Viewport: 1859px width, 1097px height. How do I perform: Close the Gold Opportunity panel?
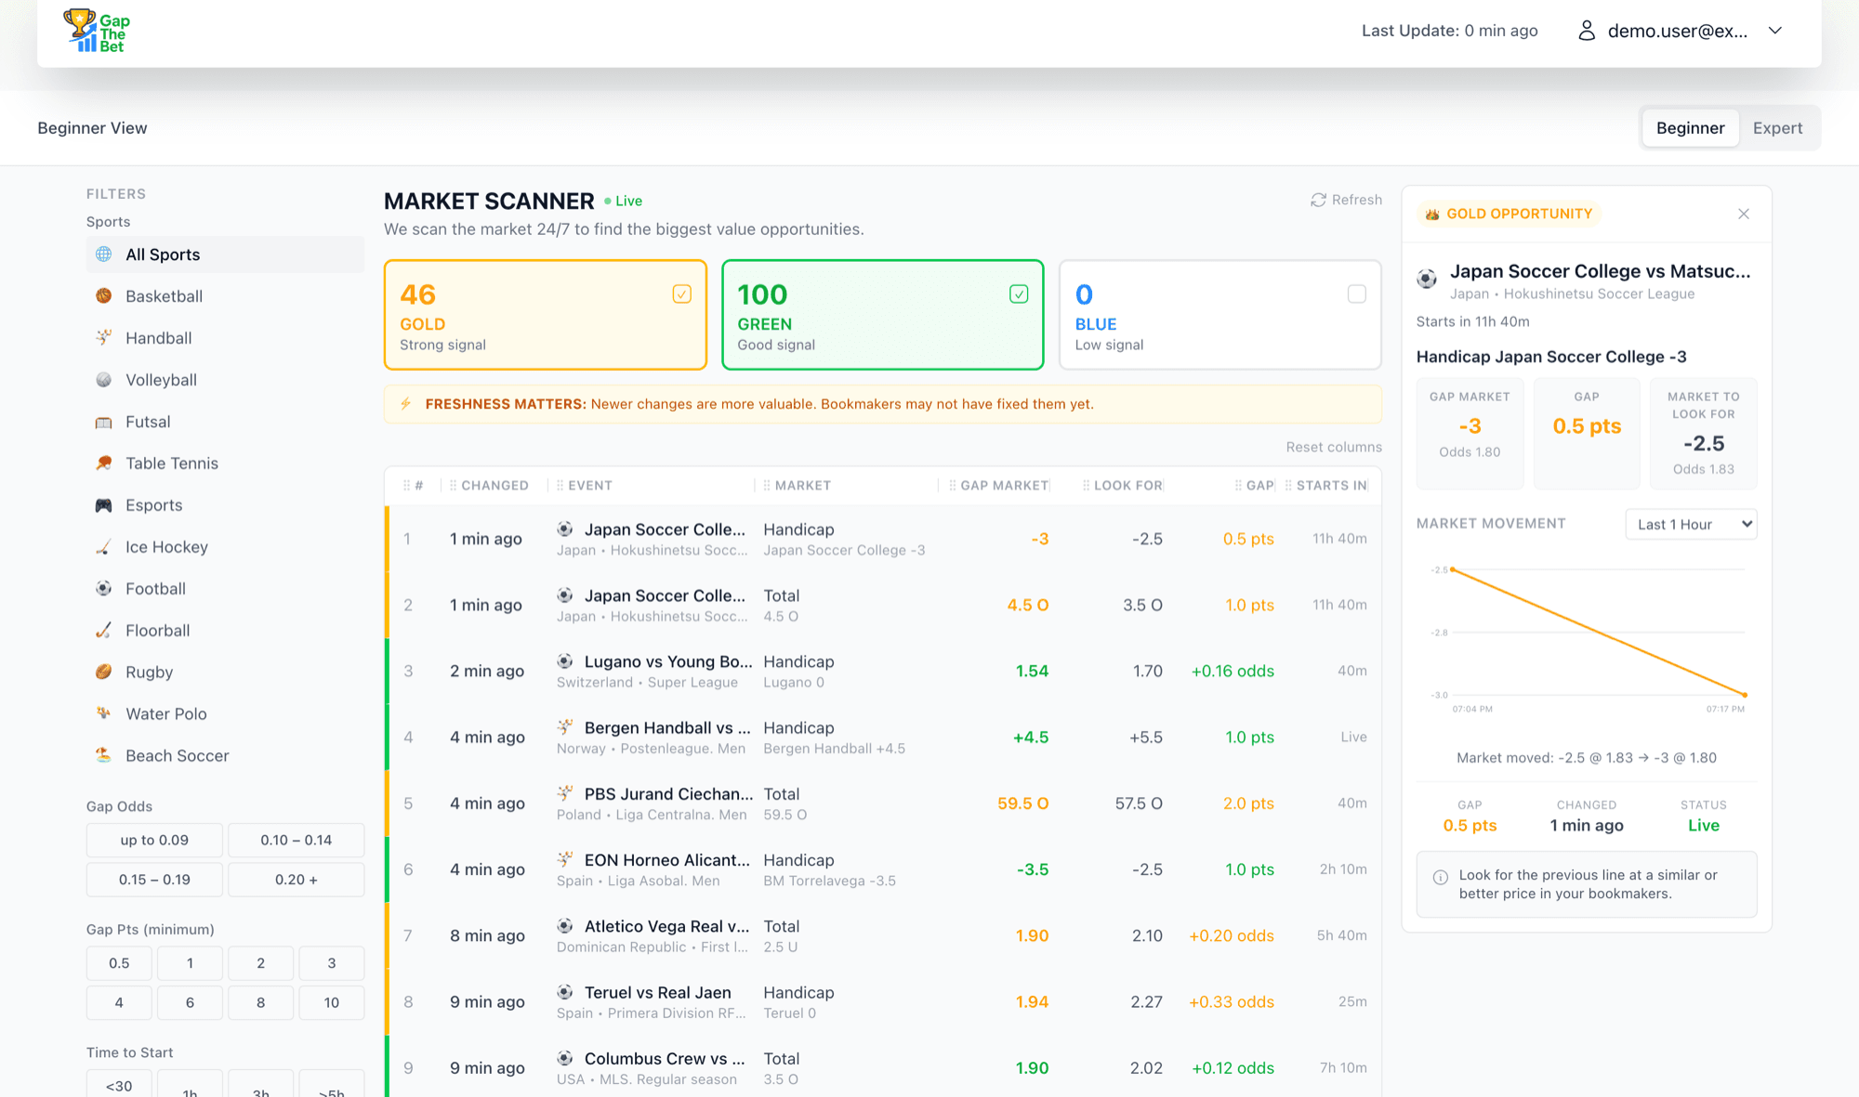1744,214
